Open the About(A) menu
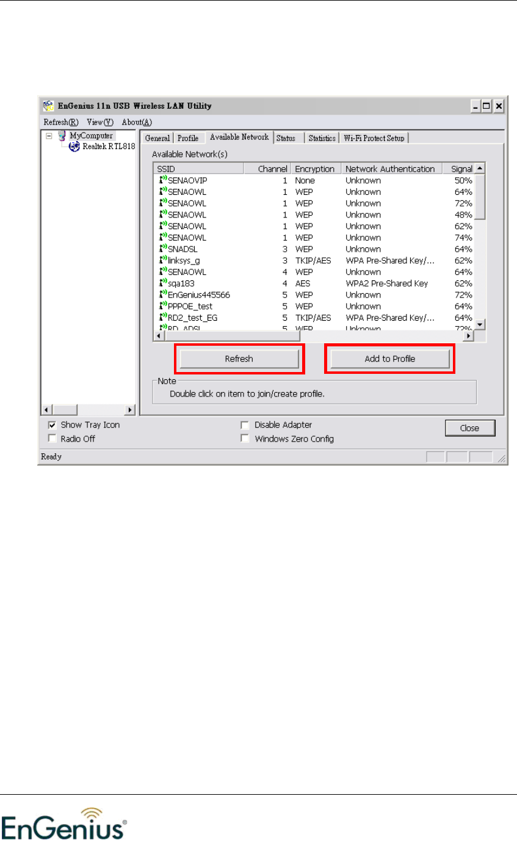This screenshot has width=517, height=843. tap(137, 122)
